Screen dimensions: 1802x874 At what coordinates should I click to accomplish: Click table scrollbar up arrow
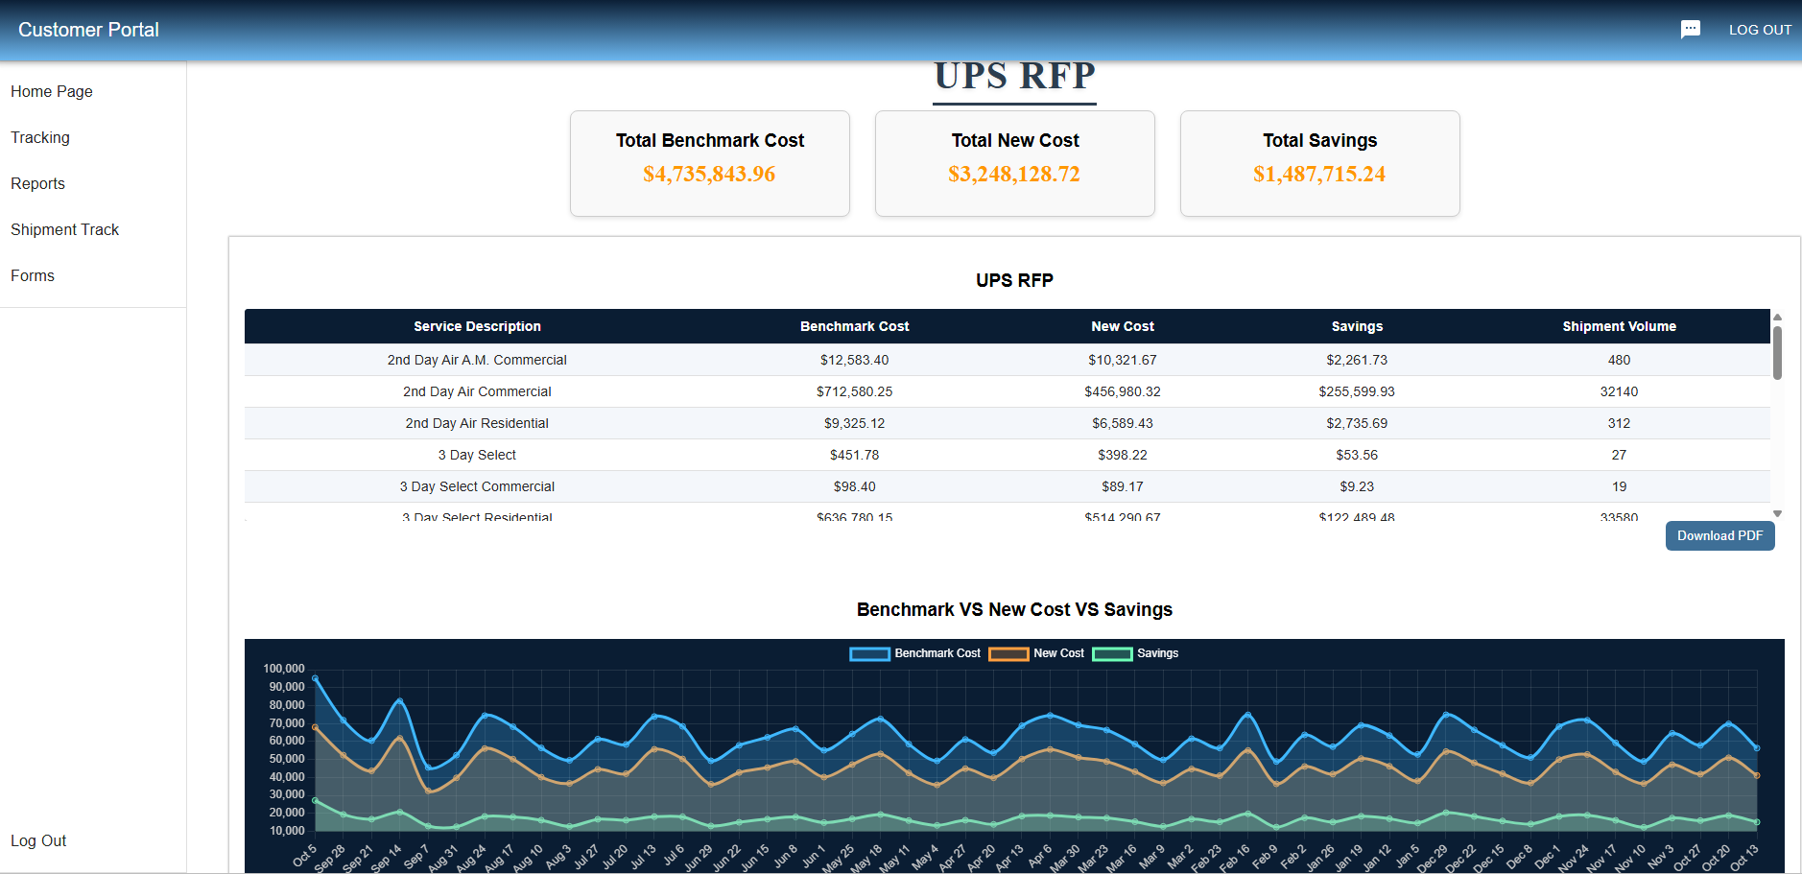pyautogui.click(x=1777, y=317)
